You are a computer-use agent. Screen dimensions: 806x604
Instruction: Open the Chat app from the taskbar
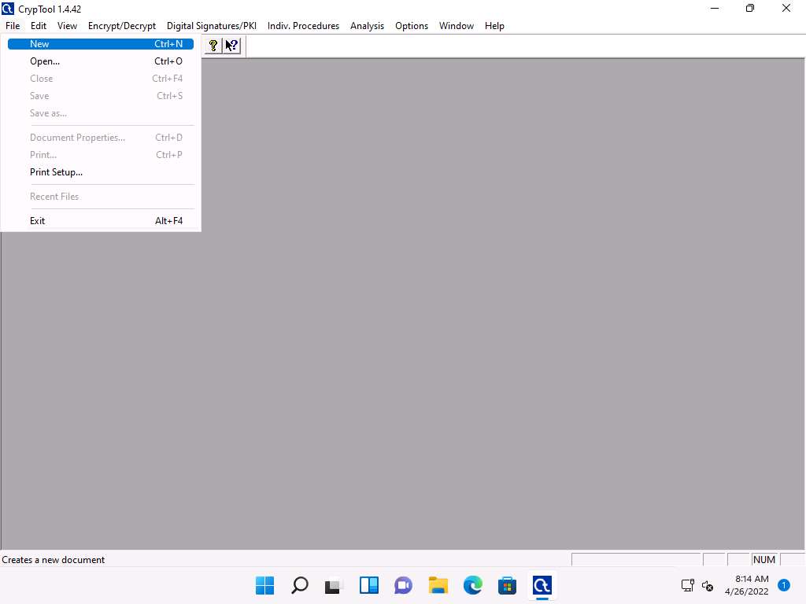[x=403, y=585]
